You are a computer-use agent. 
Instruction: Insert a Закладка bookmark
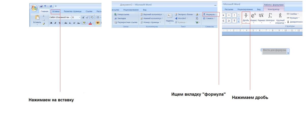pos(120,18)
